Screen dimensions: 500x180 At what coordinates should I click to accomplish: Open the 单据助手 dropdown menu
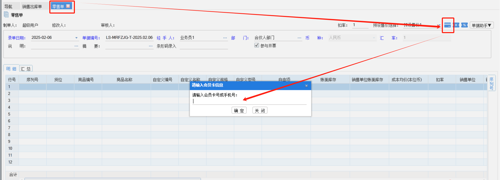(481, 25)
